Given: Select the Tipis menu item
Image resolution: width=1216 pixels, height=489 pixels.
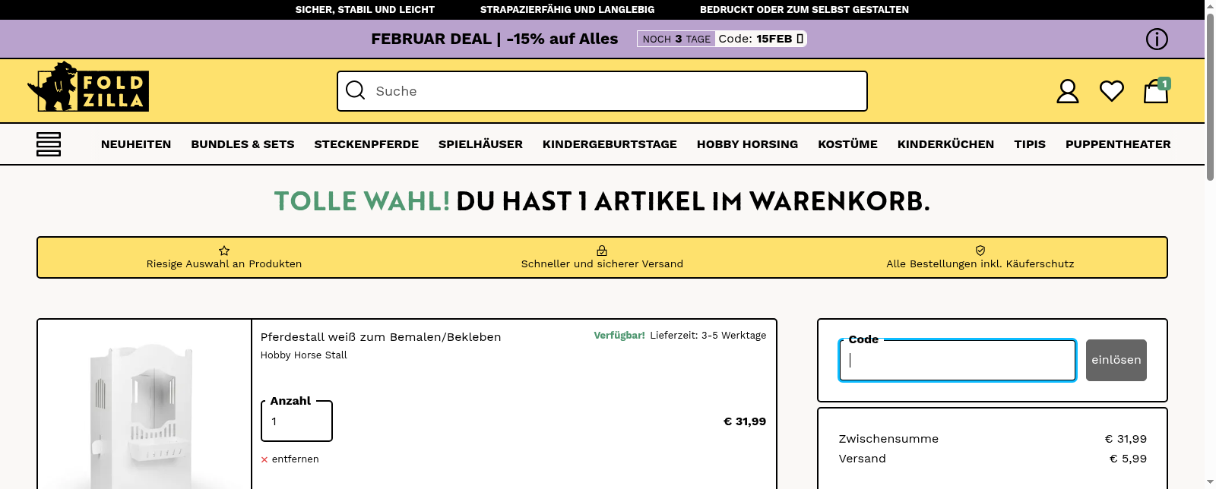Looking at the screenshot, I should click(1030, 144).
